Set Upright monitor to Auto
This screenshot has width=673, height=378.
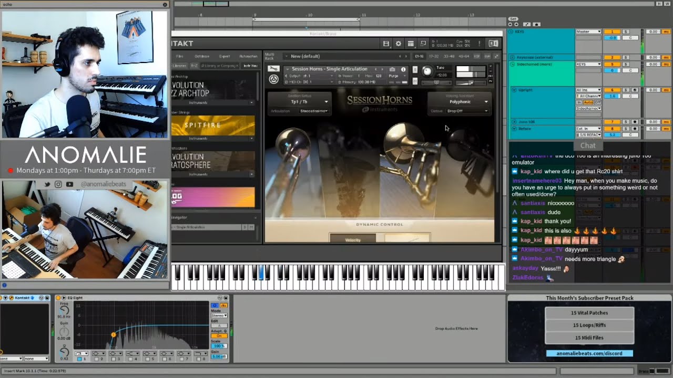588,102
